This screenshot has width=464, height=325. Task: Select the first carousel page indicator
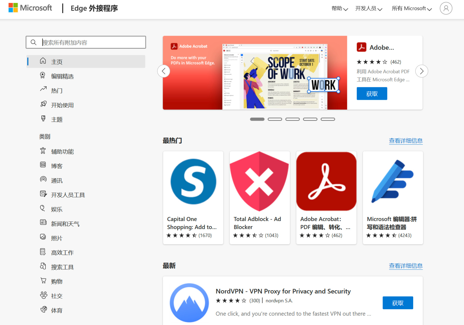coord(257,119)
